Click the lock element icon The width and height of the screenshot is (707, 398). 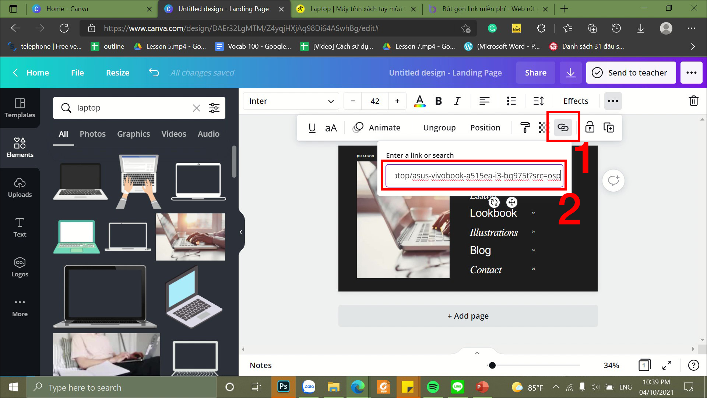pyautogui.click(x=590, y=128)
